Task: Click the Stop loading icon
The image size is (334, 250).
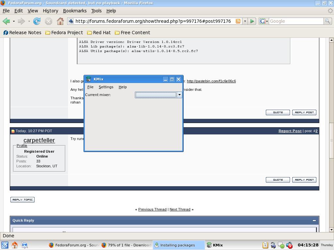Action: [49, 21]
